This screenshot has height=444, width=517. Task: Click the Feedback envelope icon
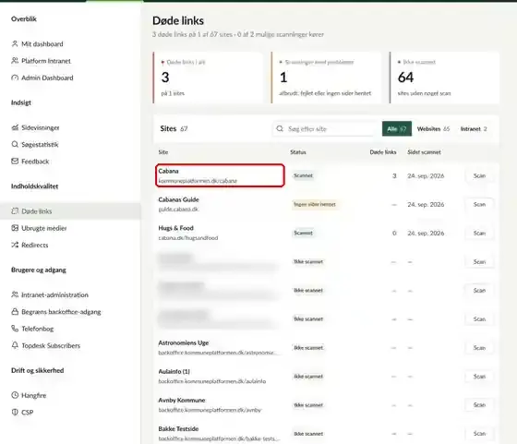coord(15,162)
